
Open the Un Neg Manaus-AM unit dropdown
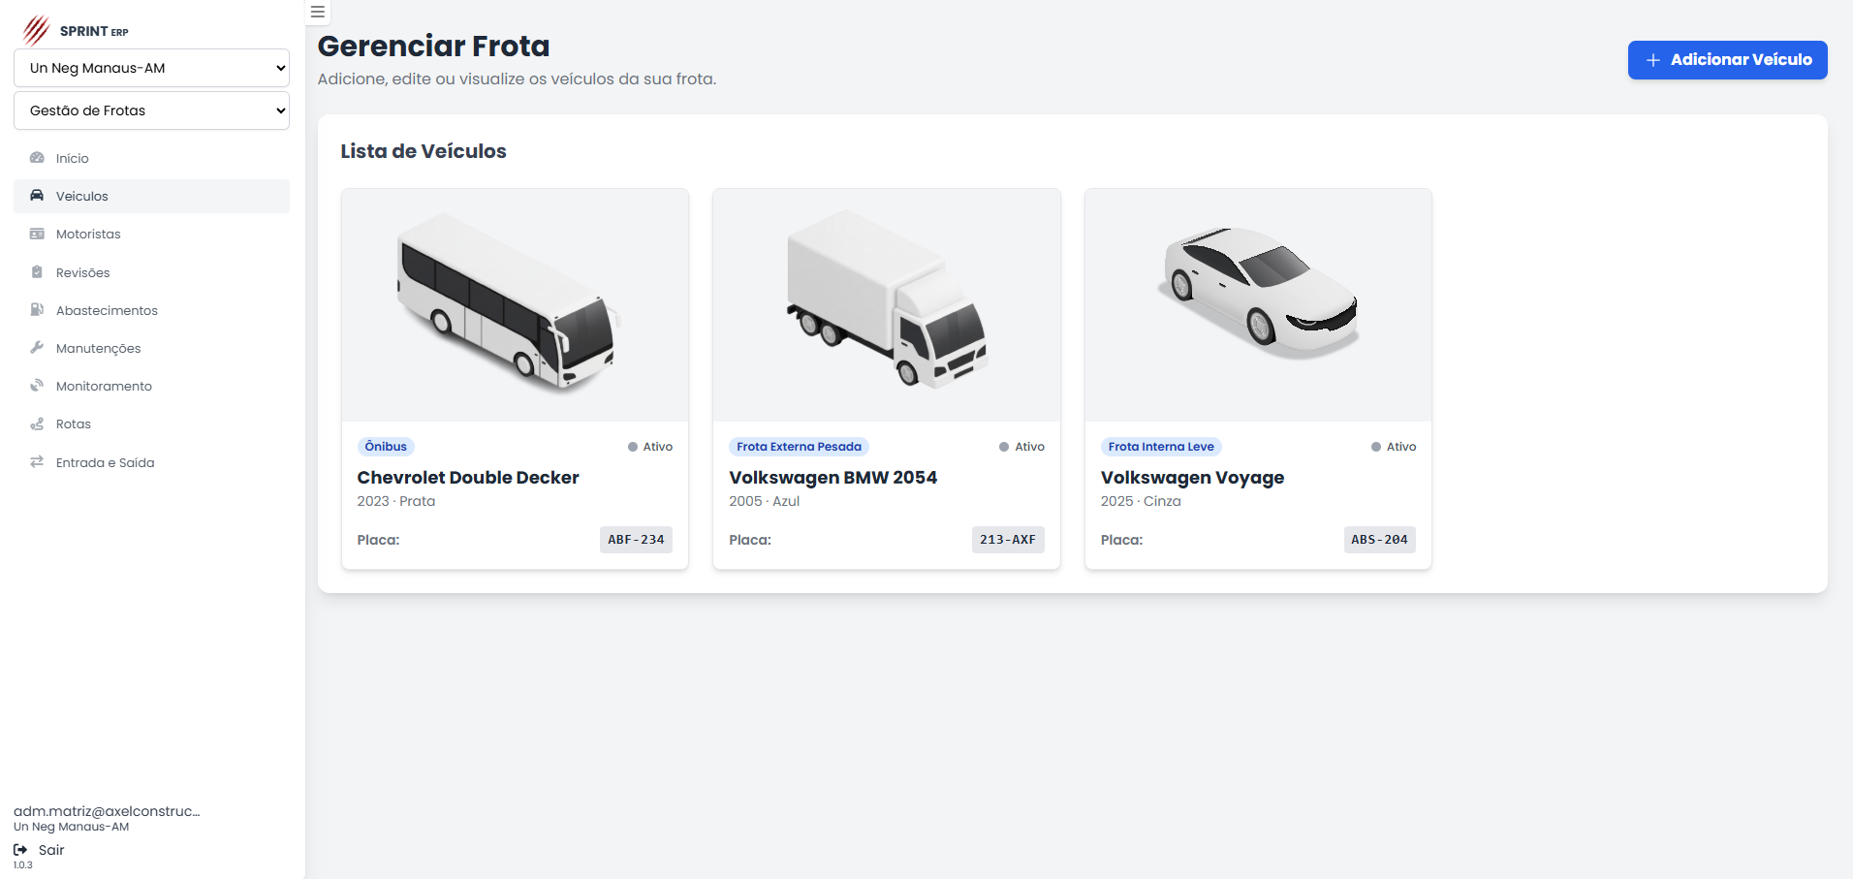click(151, 68)
